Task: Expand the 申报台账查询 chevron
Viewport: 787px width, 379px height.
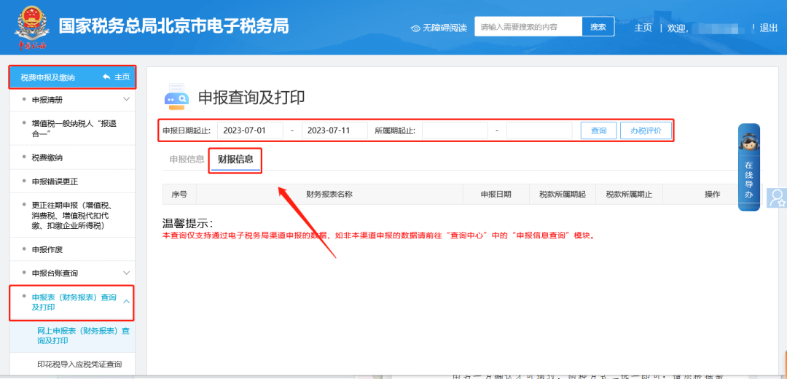Action: [x=127, y=273]
